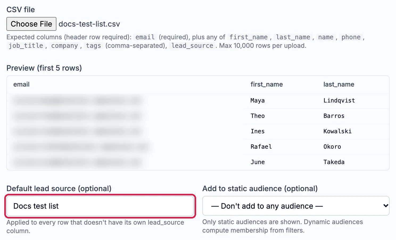Image resolution: width=396 pixels, height=240 pixels.
Task: Select the Barros last name cell
Action: [x=334, y=116]
